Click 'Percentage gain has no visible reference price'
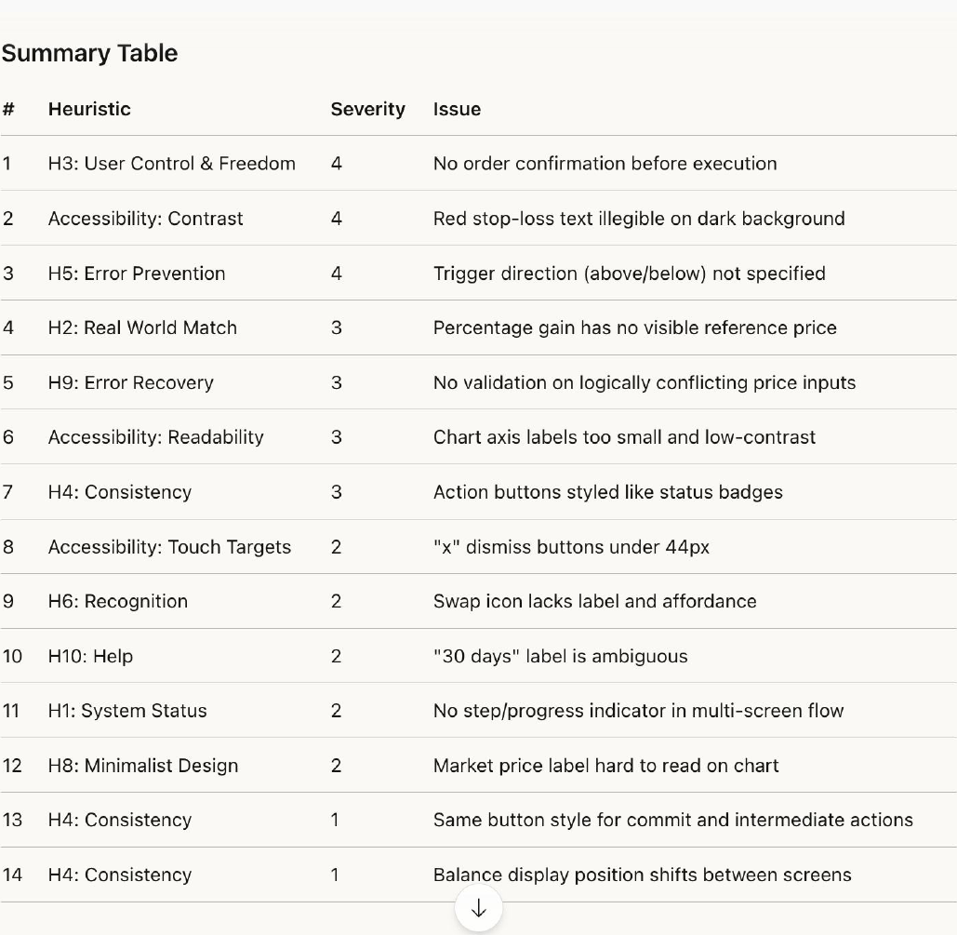 click(634, 328)
